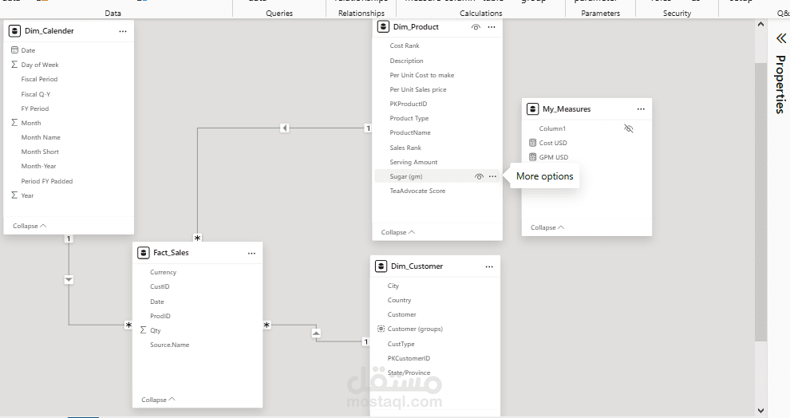Select the Description field in Dim_Product

pos(407,61)
